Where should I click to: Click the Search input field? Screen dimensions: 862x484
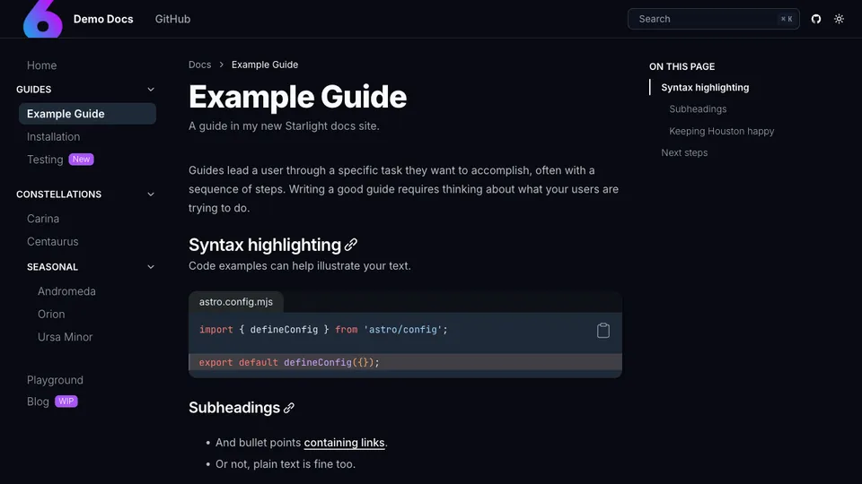700,19
